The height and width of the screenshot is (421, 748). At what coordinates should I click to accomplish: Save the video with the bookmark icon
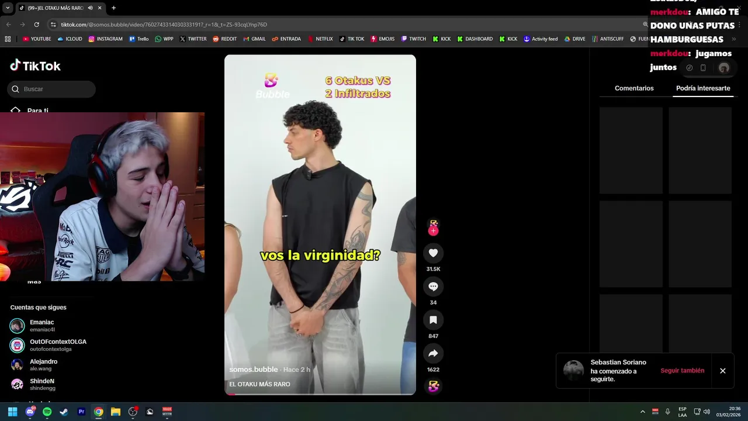(x=433, y=320)
